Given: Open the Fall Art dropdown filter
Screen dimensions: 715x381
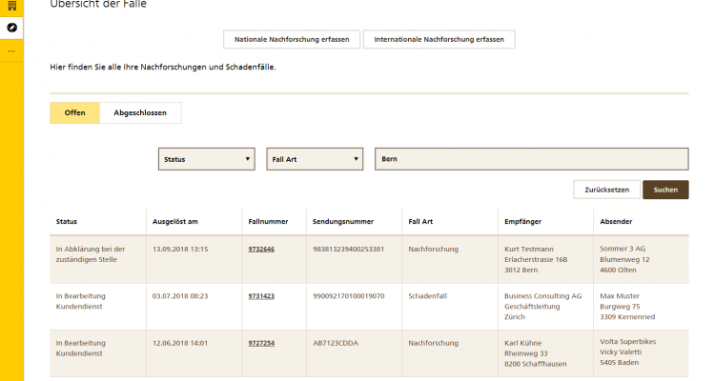Looking at the screenshot, I should [x=315, y=159].
